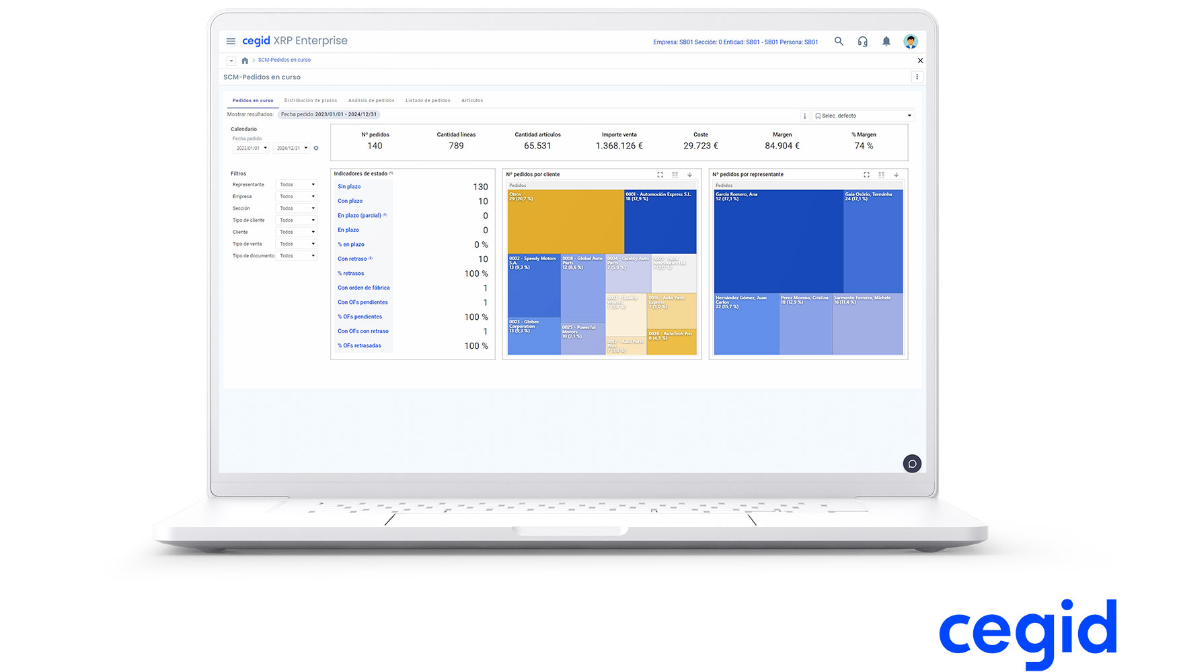Switch to Listado de pedidos tab
This screenshot has height=672, width=1177.
tap(428, 101)
